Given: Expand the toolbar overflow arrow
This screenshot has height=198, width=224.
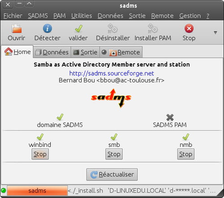Looking at the screenshot, I should click(x=215, y=32).
